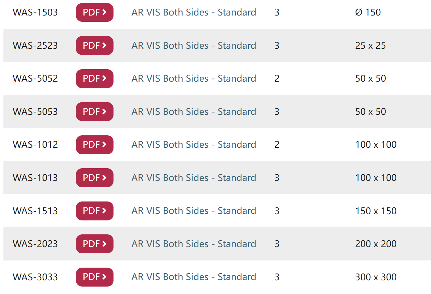The width and height of the screenshot is (431, 294).
Task: Select the WAS-3033 part number
Action: point(35,277)
